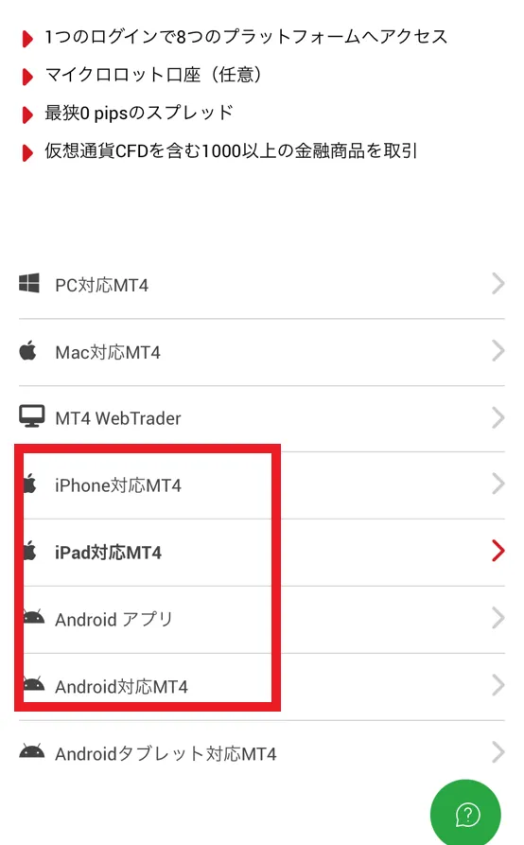
Task: Click the Apple icon next to Mac対応MT4
Action: tap(28, 350)
